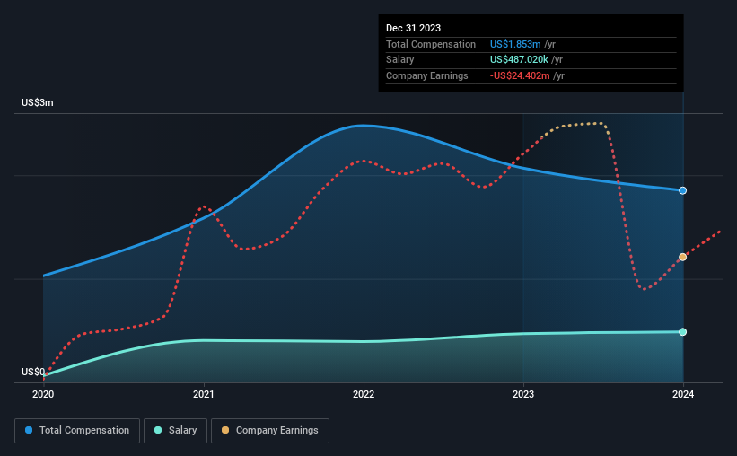
Task: Click the teal dot in Salary legend
Action: (x=158, y=430)
